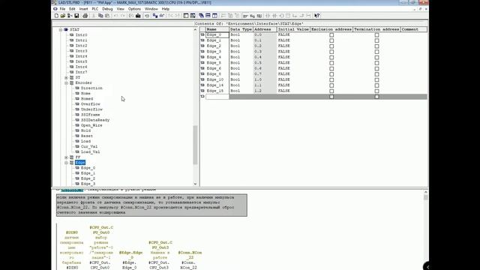The image size is (480, 270).
Task: Collapse the Edge tree node
Action: coord(66,163)
